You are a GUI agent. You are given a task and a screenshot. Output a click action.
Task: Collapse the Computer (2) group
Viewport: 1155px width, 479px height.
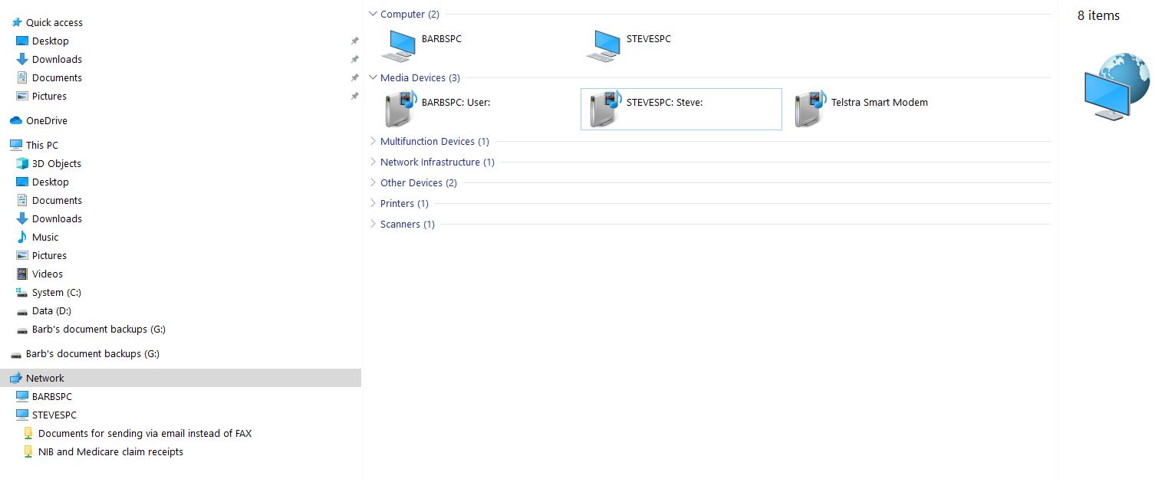pyautogui.click(x=373, y=14)
